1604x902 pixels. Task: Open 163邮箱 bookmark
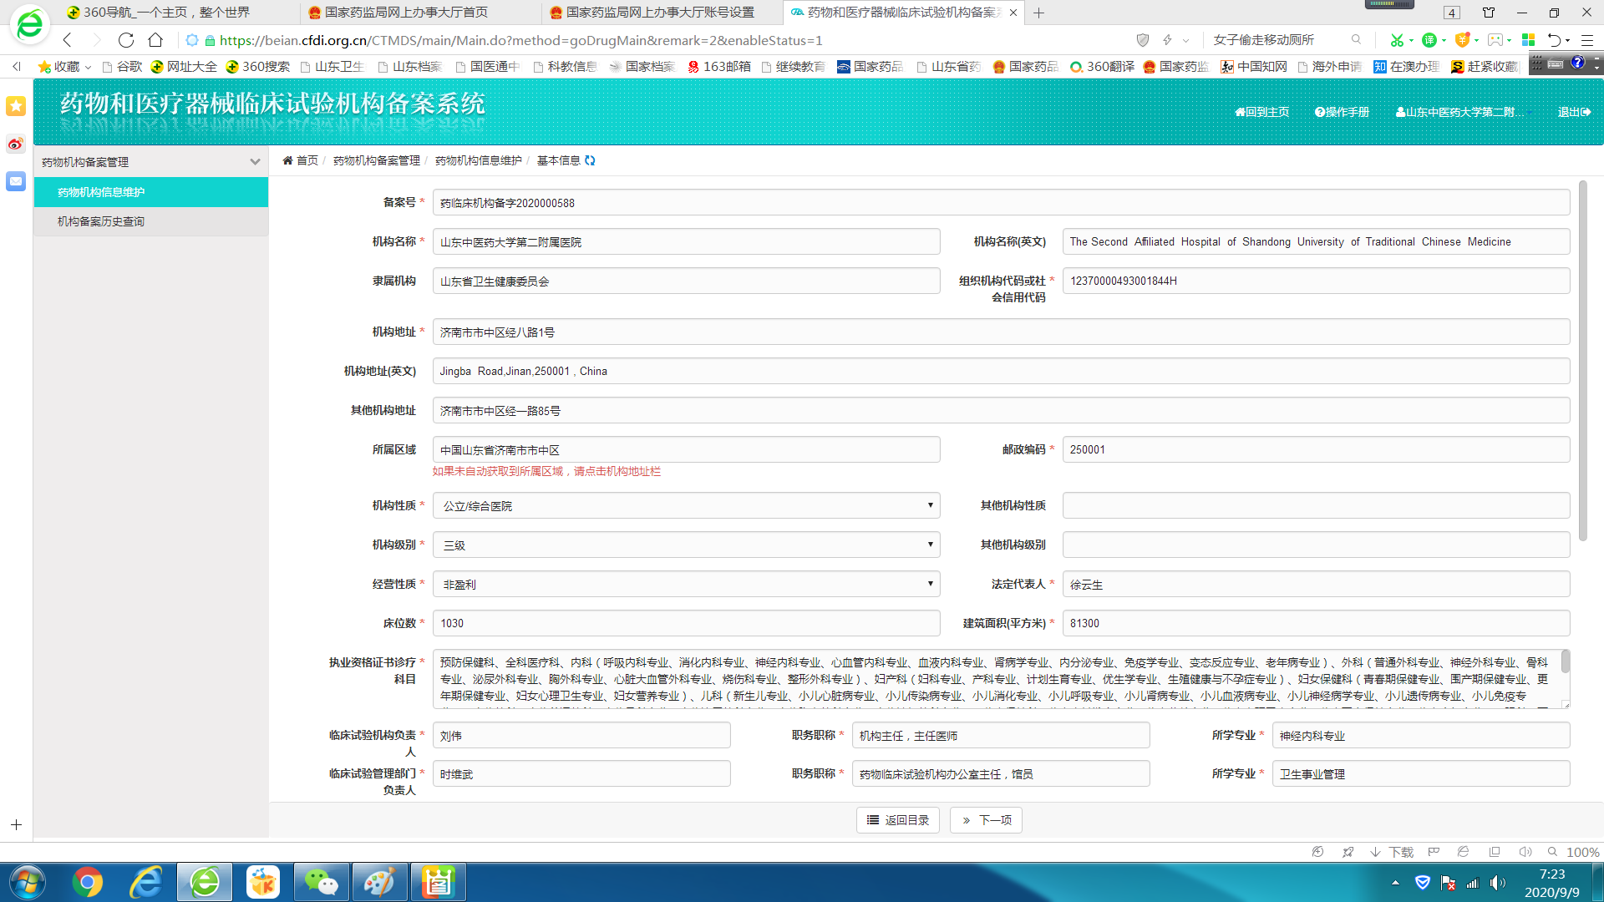click(x=719, y=66)
